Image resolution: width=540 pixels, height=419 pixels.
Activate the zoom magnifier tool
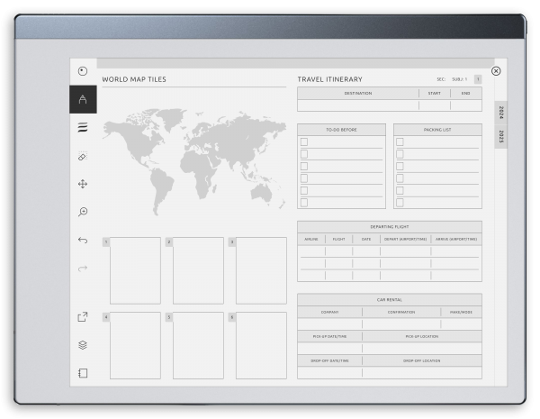[83, 212]
